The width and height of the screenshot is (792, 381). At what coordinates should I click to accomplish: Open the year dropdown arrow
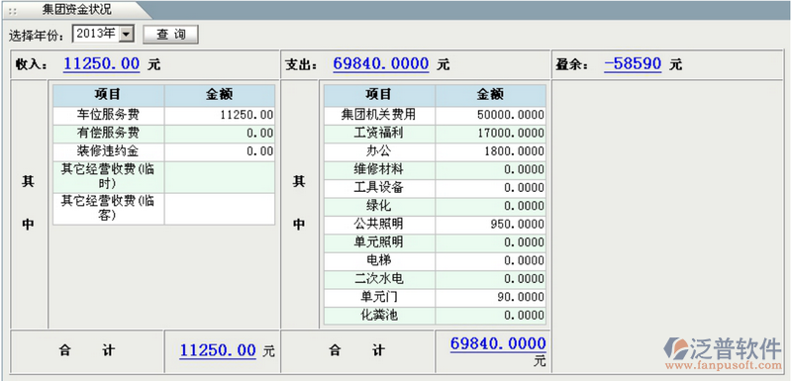[x=127, y=35]
